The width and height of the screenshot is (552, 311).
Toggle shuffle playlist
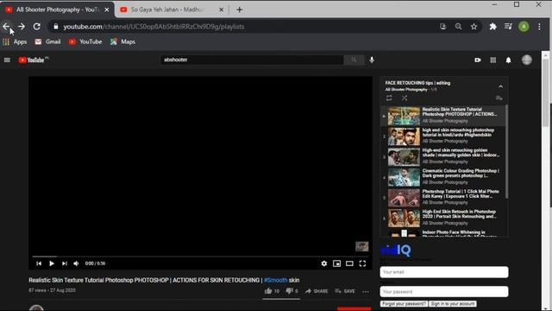(x=405, y=98)
